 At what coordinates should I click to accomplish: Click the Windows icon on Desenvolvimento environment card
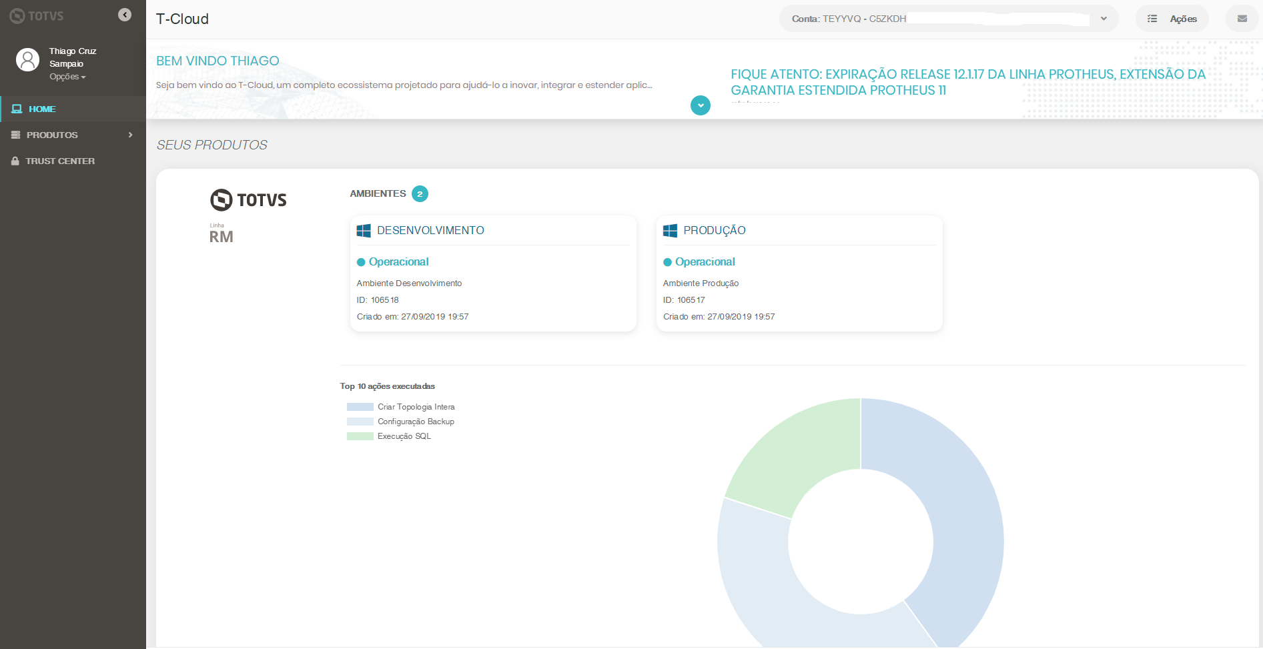364,230
